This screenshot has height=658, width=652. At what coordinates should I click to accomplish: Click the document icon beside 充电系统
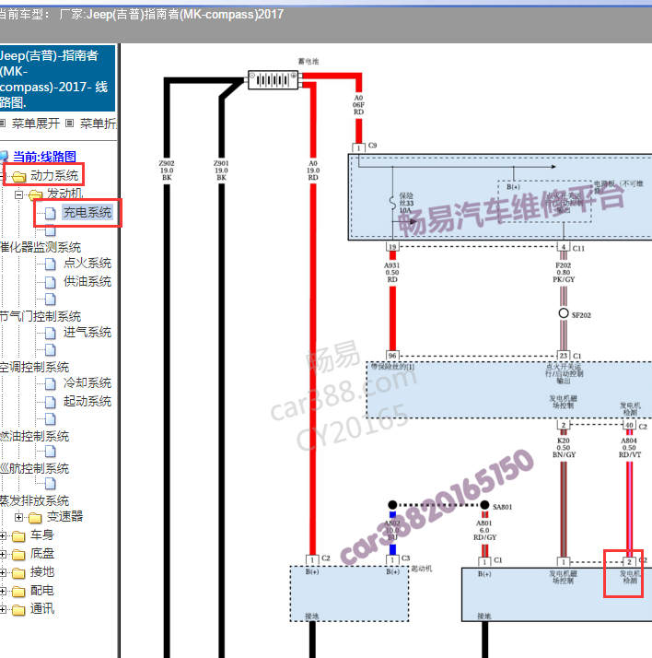51,213
